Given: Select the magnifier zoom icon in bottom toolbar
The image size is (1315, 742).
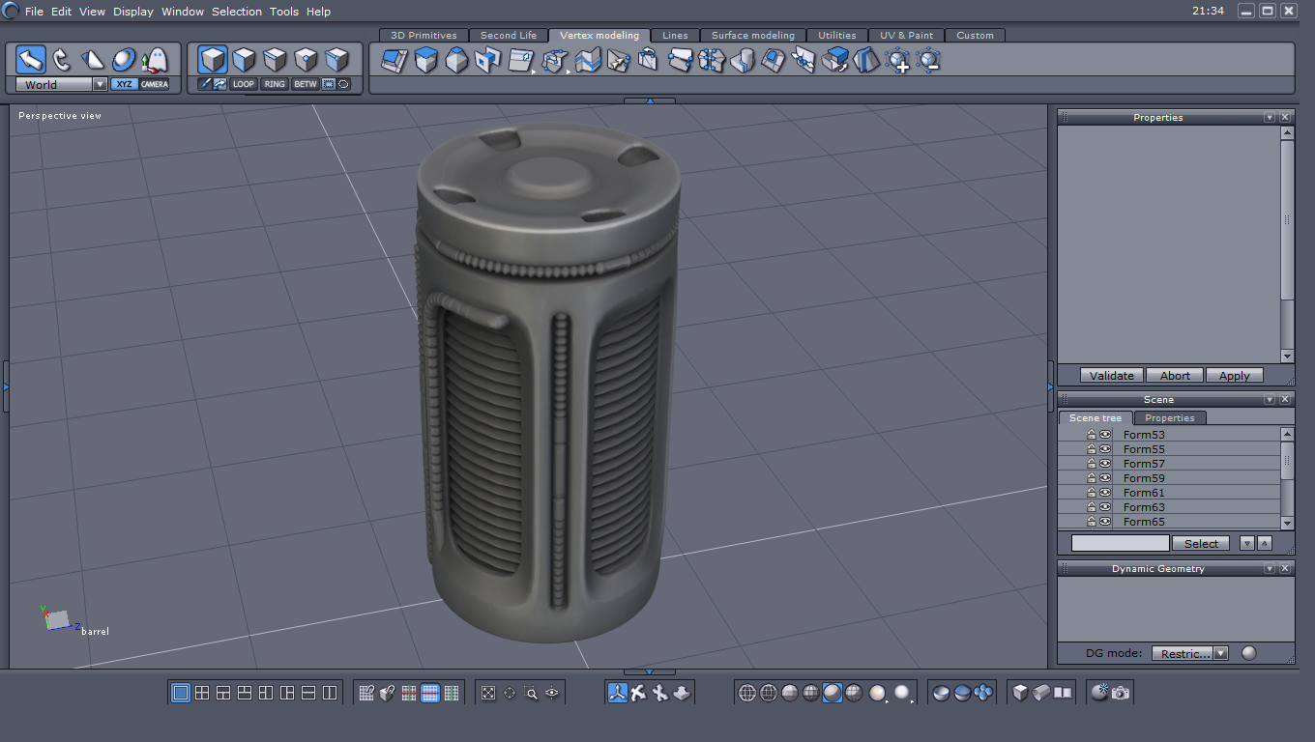Looking at the screenshot, I should pyautogui.click(x=531, y=693).
